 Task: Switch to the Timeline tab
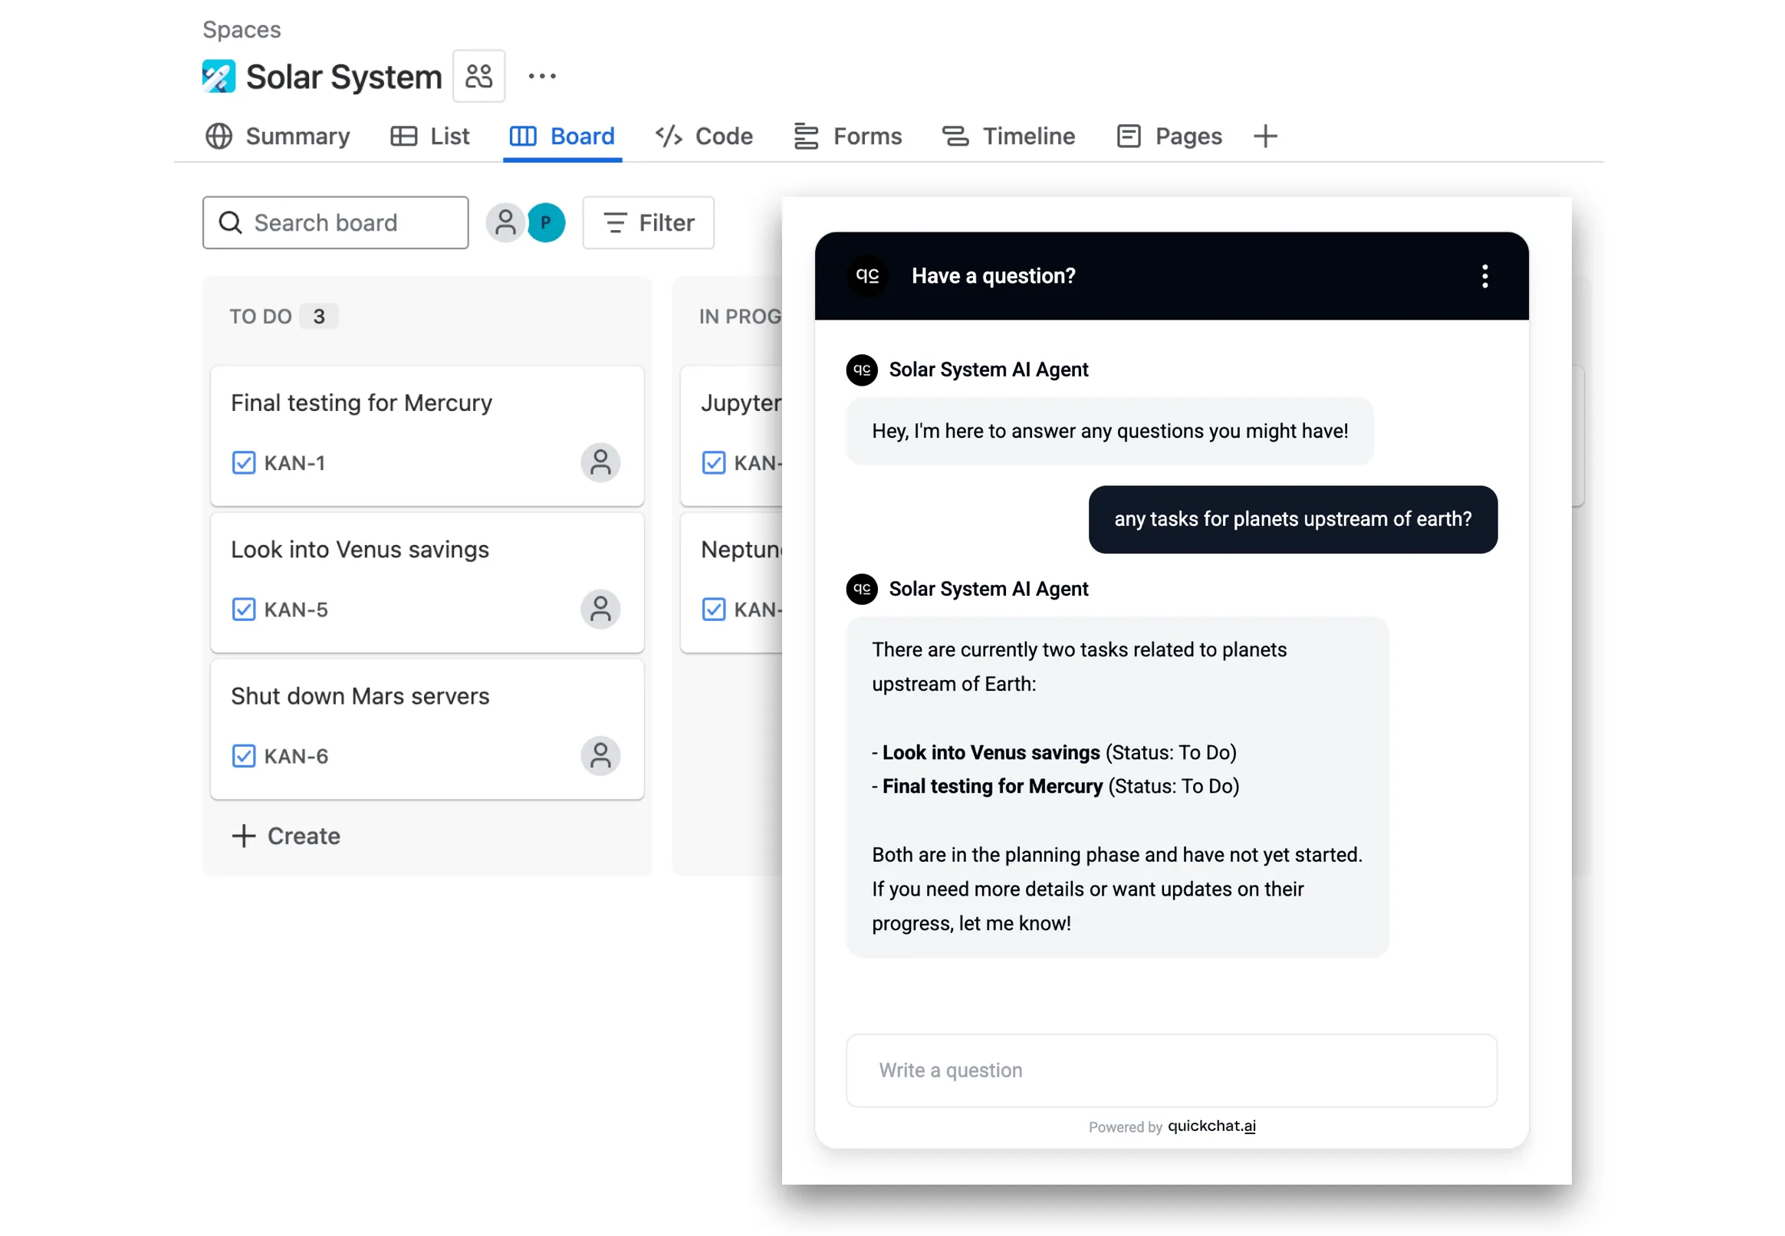point(1009,136)
